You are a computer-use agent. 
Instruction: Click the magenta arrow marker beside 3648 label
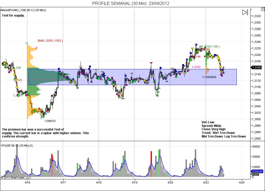click(36, 48)
